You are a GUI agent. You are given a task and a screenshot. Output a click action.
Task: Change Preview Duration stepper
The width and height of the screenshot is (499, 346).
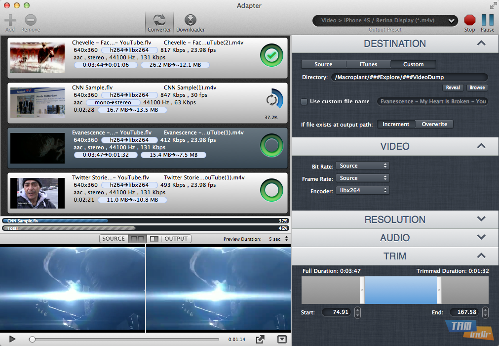tap(286, 239)
